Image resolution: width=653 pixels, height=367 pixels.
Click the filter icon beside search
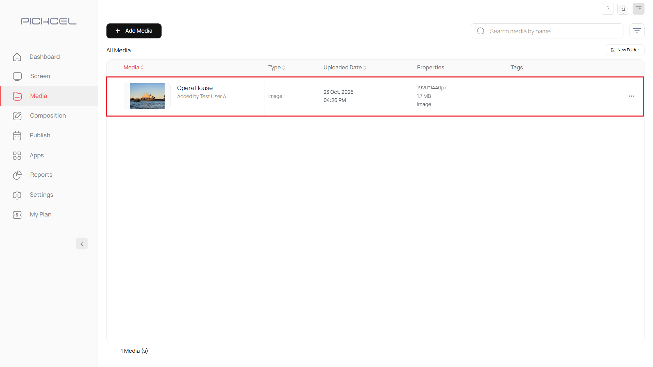(637, 31)
